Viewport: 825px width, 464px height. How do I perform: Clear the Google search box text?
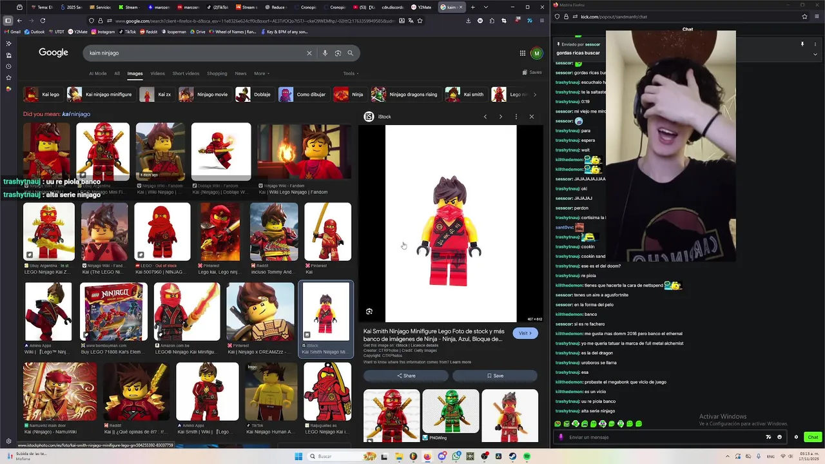point(309,53)
